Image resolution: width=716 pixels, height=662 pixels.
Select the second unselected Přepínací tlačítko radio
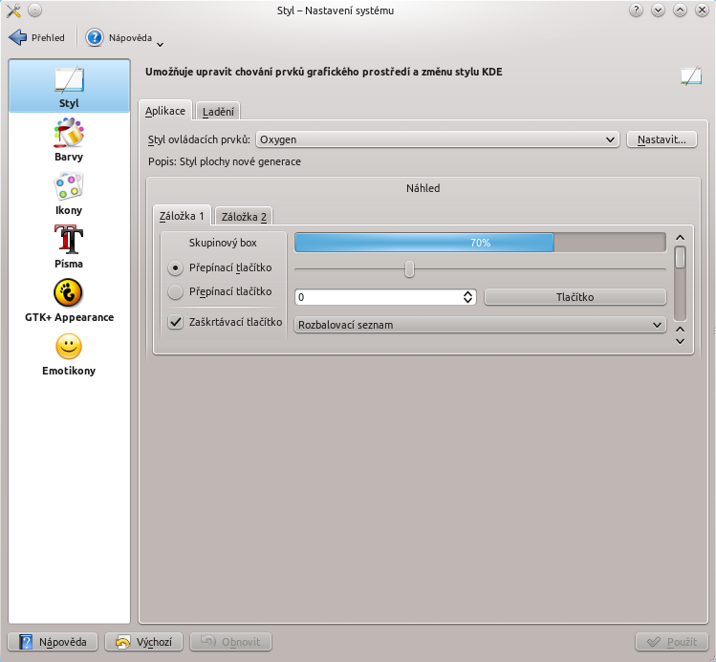(x=175, y=291)
